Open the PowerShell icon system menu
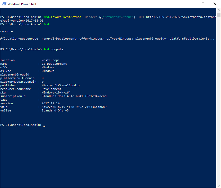This screenshot has height=188, width=221. [4, 4]
